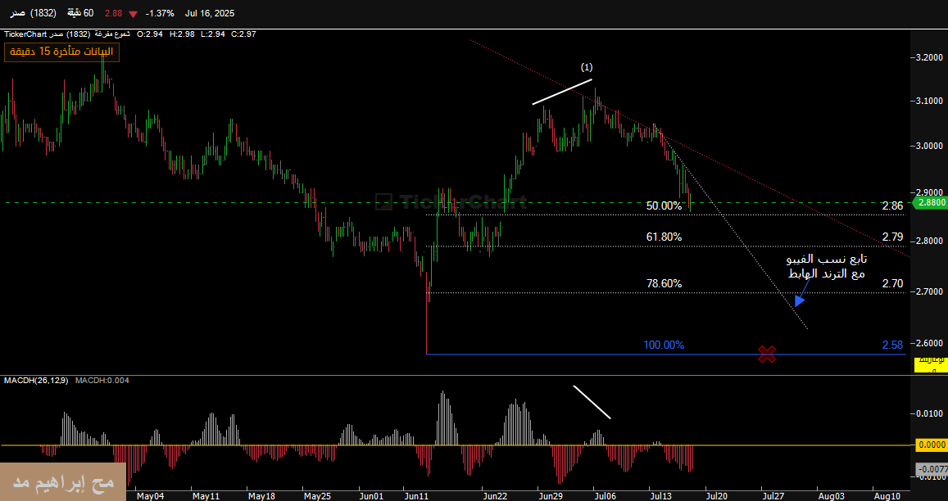
Task: Click the 2.79 Fibonacci price value
Action: click(892, 237)
